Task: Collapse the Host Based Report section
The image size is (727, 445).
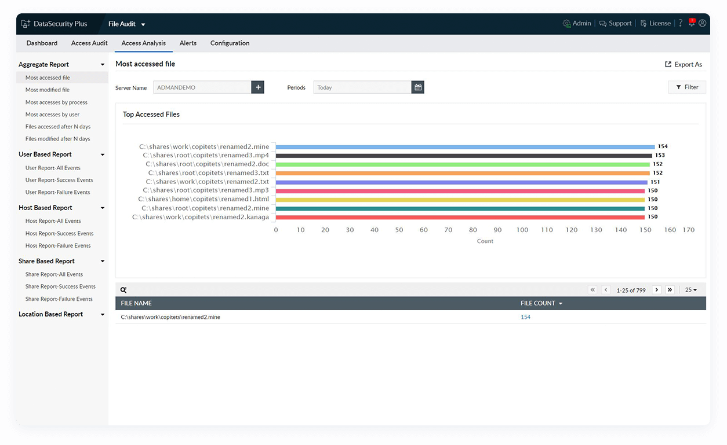Action: 103,208
